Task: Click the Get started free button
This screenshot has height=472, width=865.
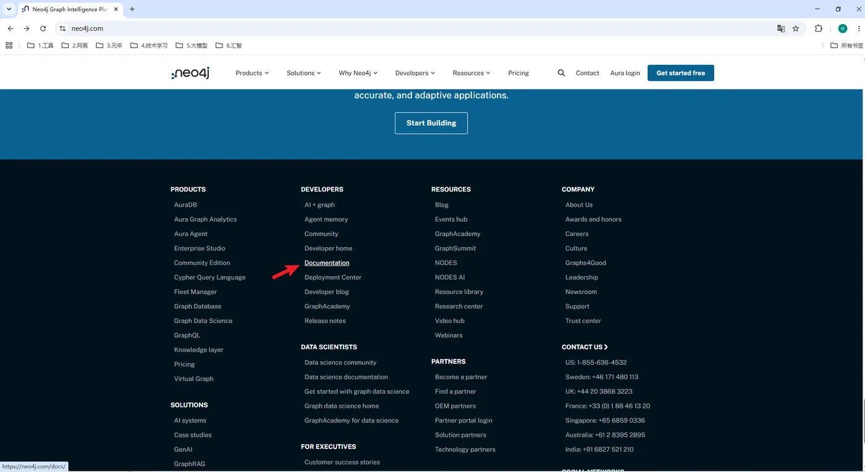Action: (x=681, y=73)
